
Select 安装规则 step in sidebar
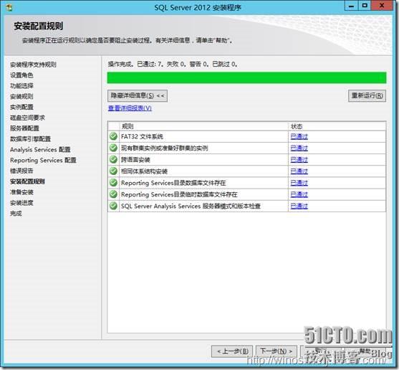coord(21,97)
